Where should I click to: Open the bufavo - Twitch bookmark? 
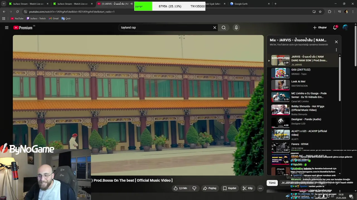click(x=36, y=18)
